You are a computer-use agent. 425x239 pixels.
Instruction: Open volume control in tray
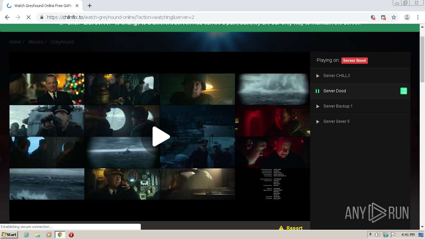tap(378, 235)
